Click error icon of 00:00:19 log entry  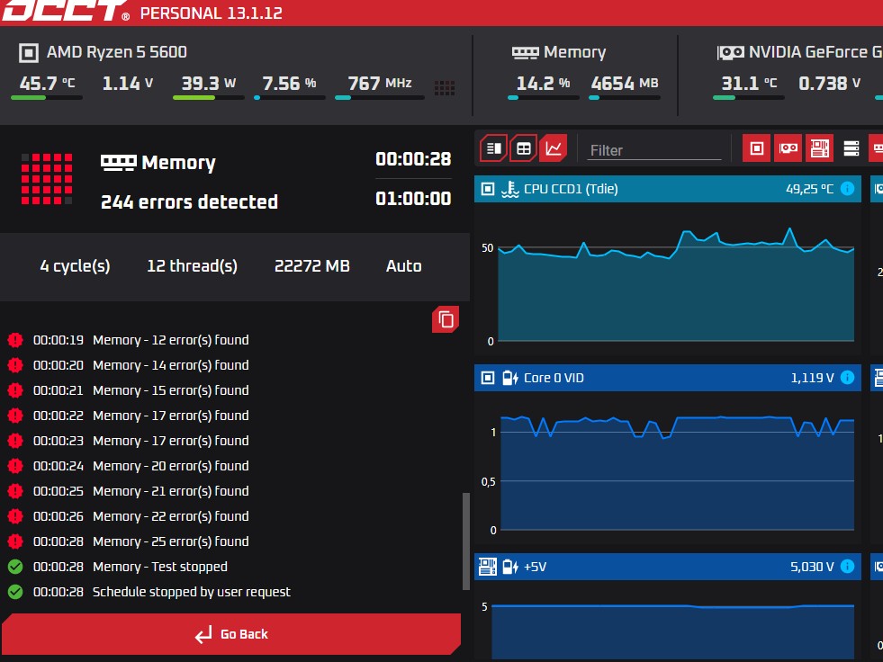click(15, 340)
